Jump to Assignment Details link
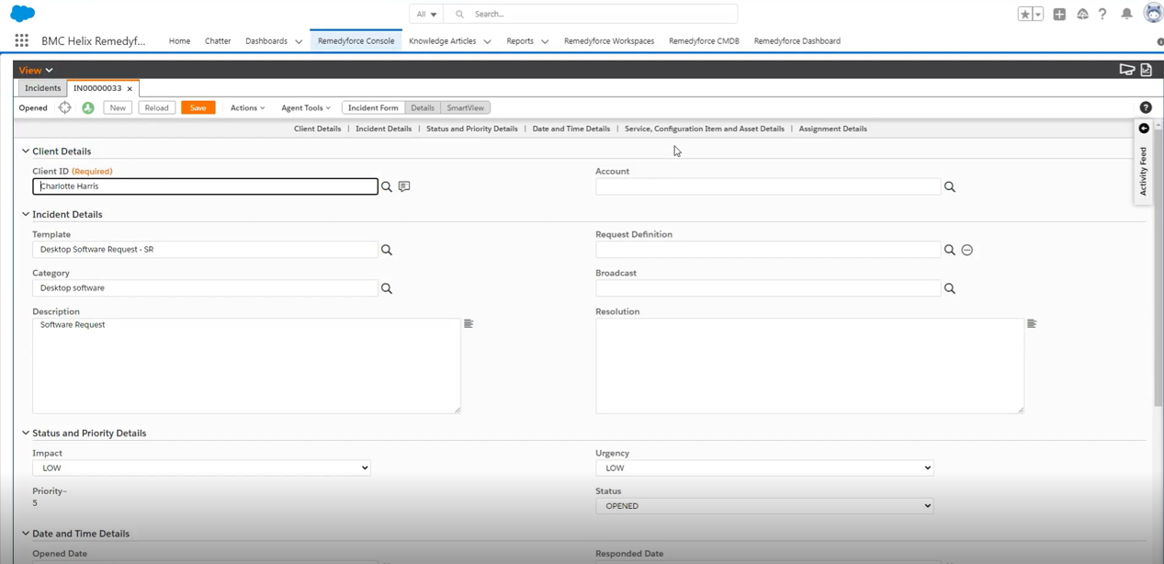The width and height of the screenshot is (1164, 564). pos(832,129)
